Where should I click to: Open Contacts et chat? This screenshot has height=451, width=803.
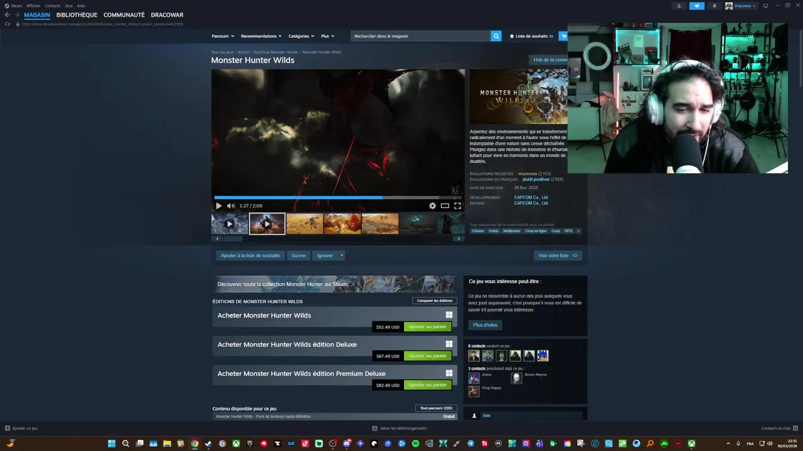pos(779,428)
